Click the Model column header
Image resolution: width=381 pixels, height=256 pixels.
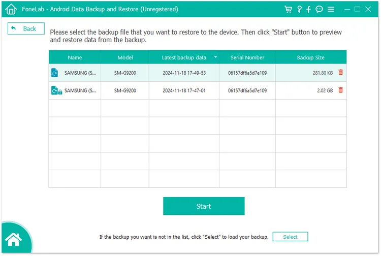pyautogui.click(x=125, y=57)
